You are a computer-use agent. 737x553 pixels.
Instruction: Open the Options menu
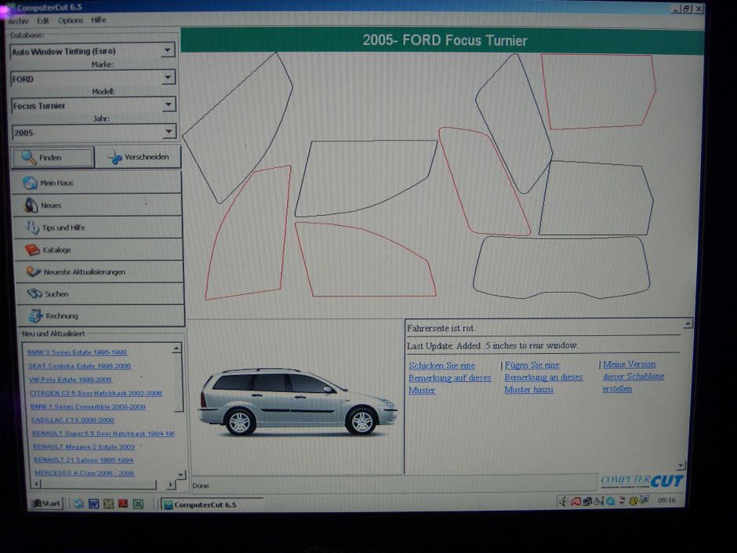(x=71, y=21)
